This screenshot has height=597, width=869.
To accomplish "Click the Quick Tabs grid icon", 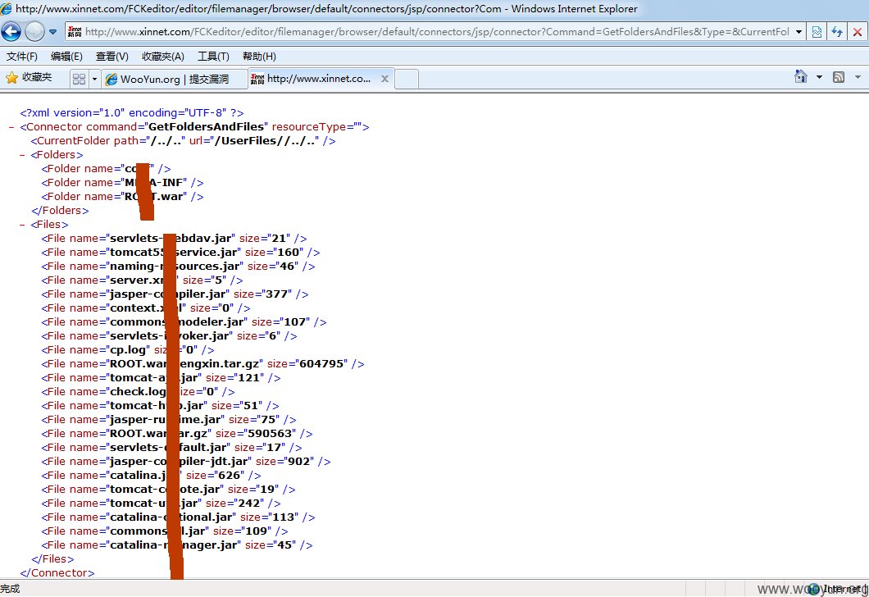I will 80,79.
